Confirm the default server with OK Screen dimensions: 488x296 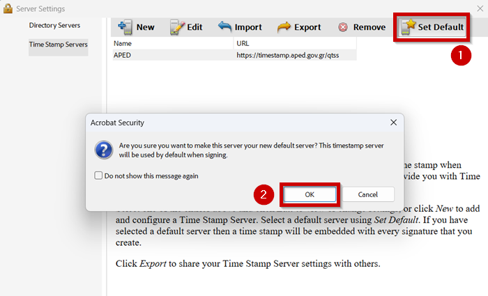[309, 194]
